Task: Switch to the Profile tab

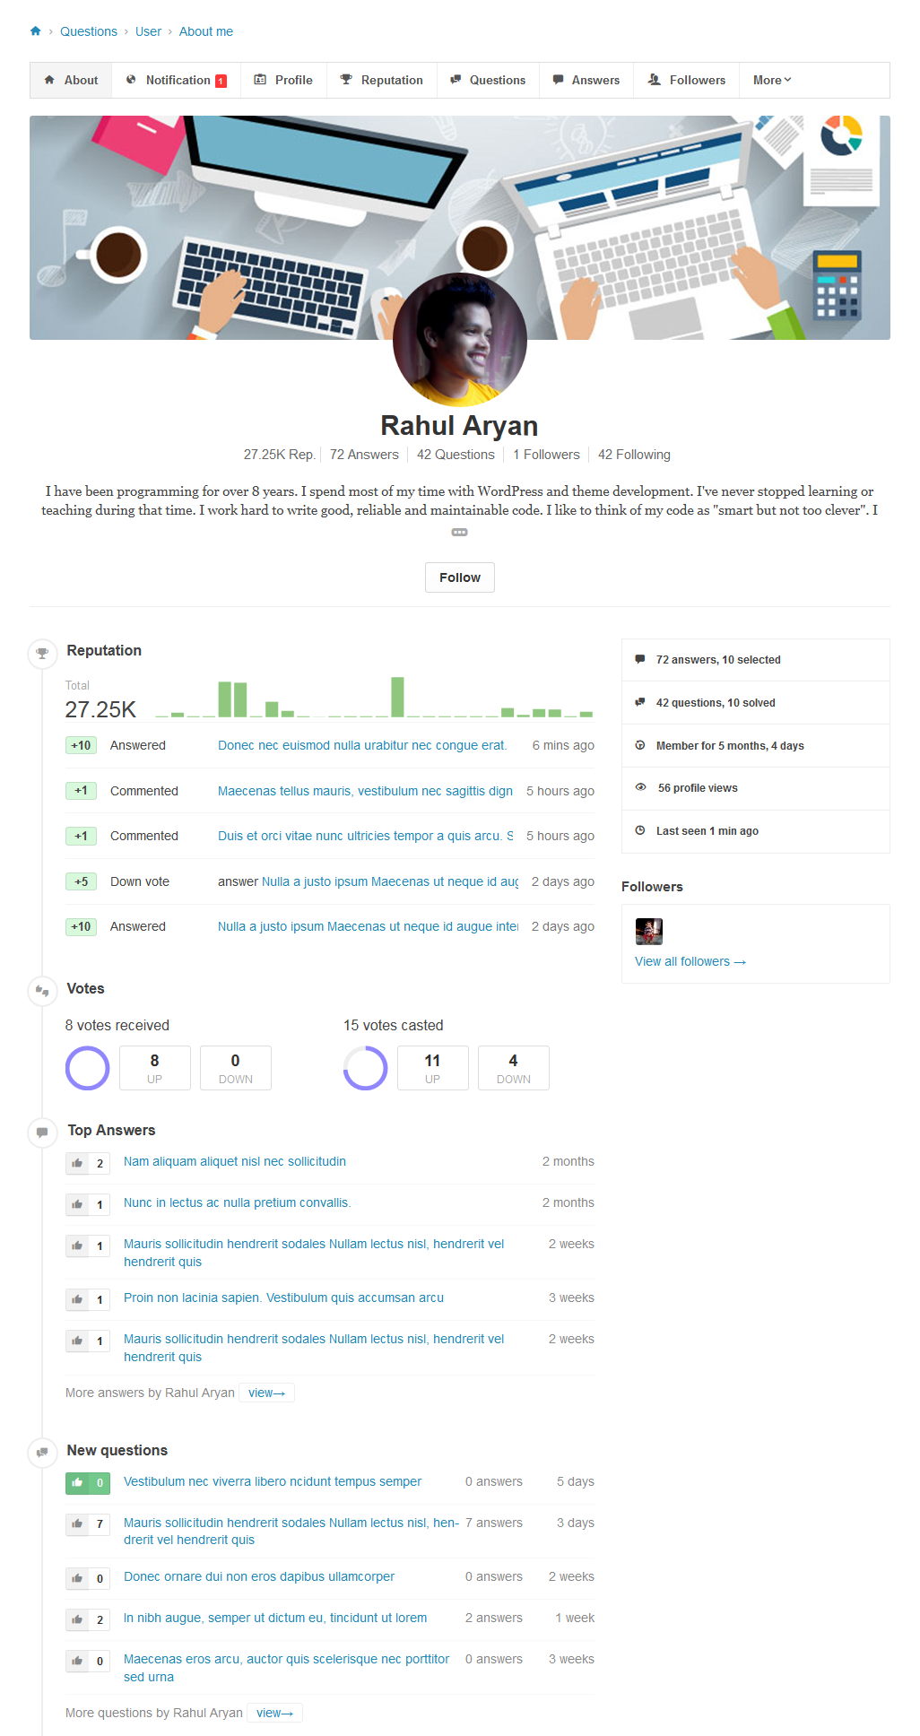Action: point(283,80)
